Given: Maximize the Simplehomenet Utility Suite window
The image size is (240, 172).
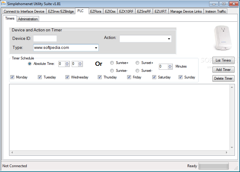Looking at the screenshot, I should coord(224,4).
